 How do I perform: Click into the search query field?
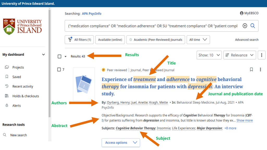coord(153,26)
